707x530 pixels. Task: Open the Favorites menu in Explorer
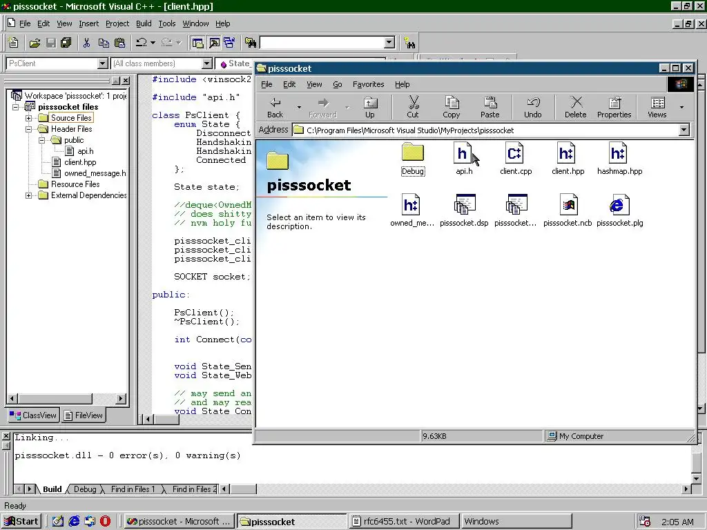[369, 84]
